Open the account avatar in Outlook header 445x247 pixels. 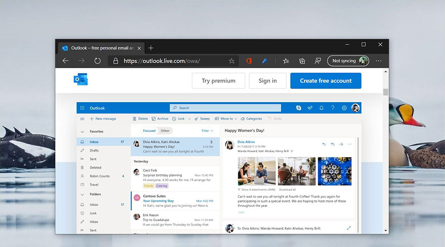pos(356,108)
